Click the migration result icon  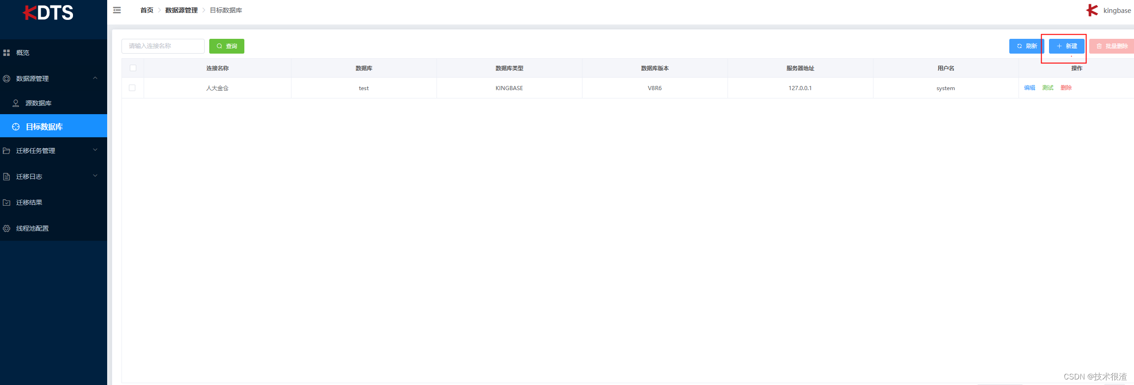[6, 202]
